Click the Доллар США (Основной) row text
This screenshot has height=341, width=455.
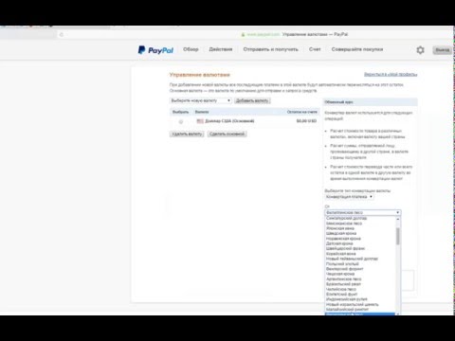229,121
